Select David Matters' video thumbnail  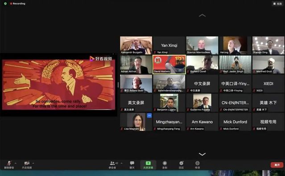click(x=169, y=65)
